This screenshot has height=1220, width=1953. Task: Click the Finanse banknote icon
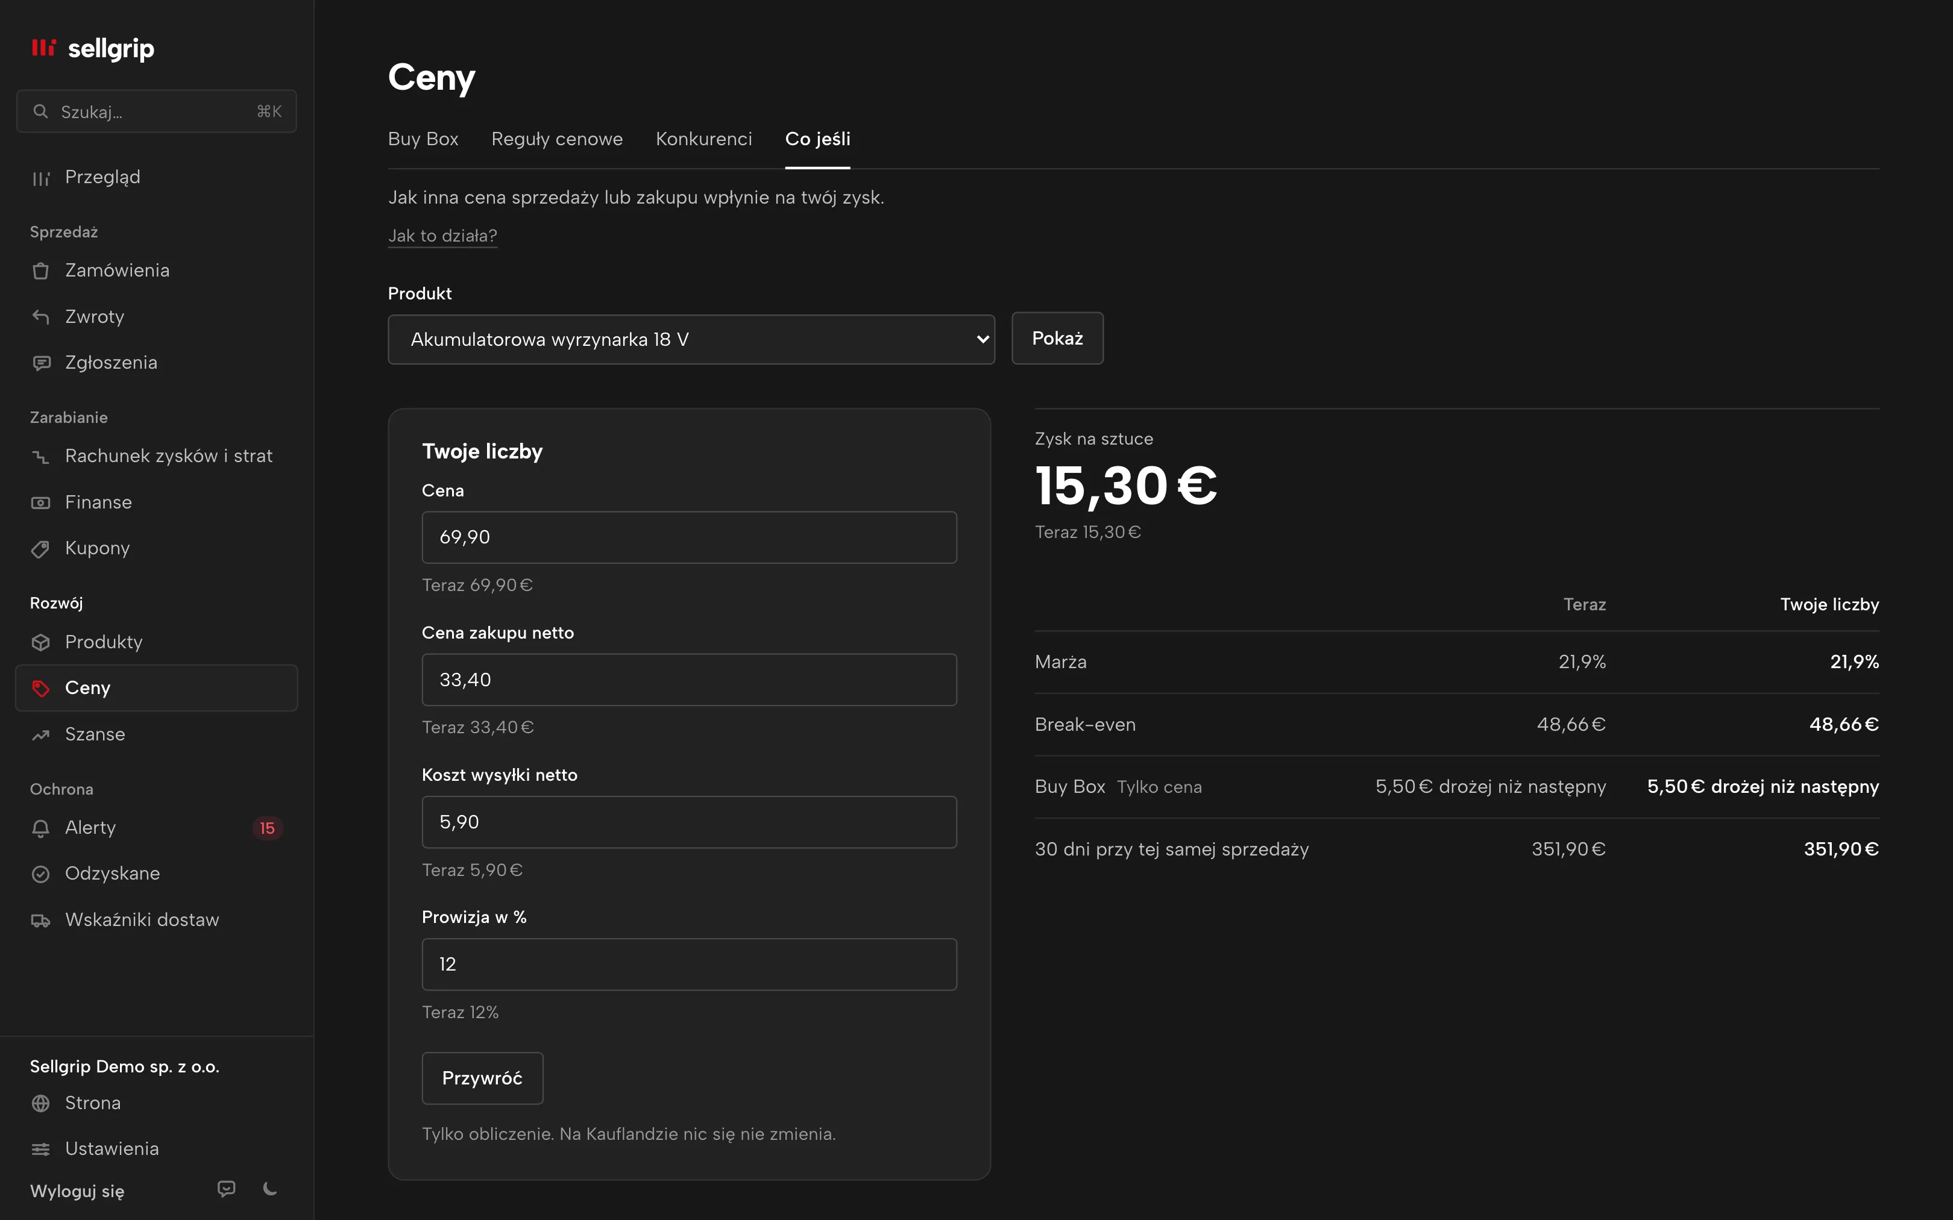click(40, 502)
